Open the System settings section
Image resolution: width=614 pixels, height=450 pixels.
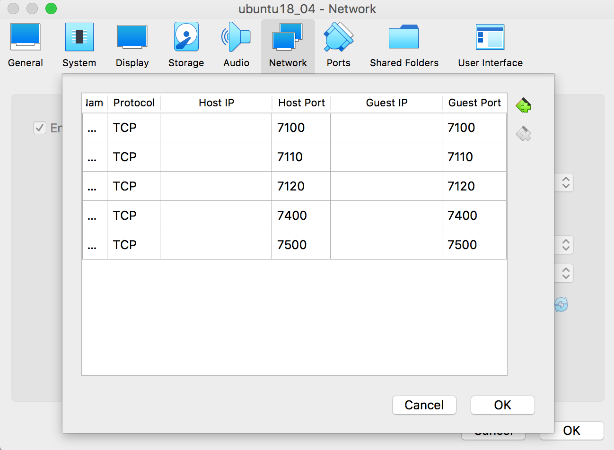point(79,46)
